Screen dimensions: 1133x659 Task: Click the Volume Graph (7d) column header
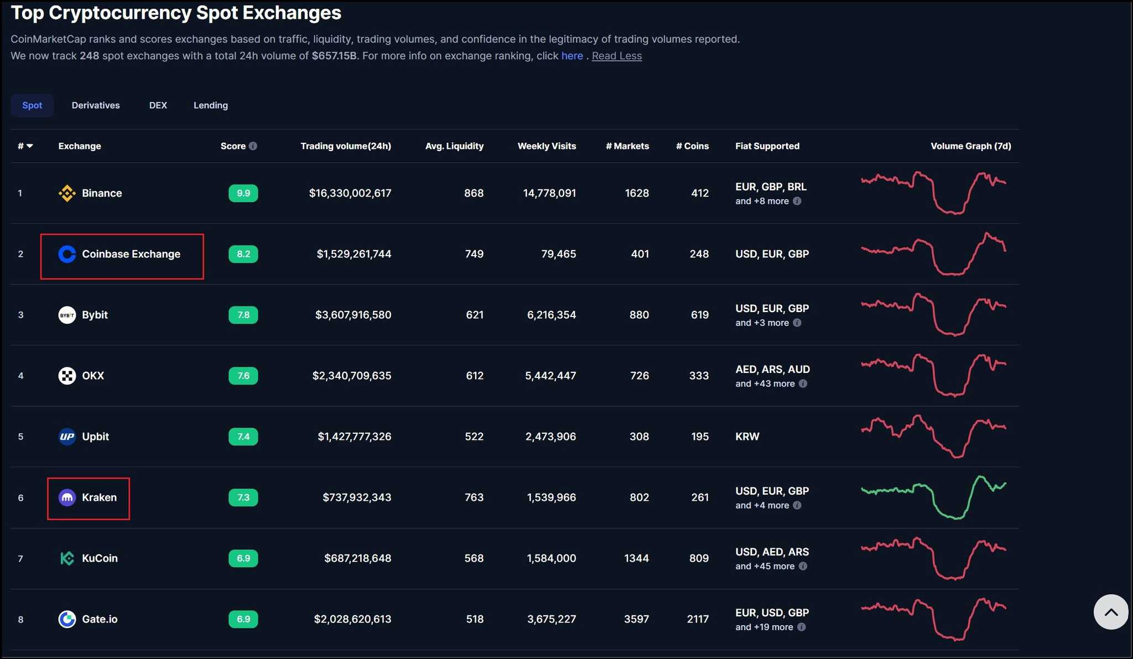(x=971, y=146)
